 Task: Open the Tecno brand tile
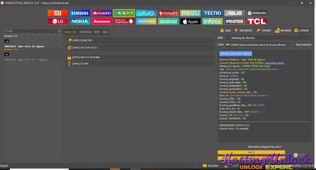[x=212, y=13]
